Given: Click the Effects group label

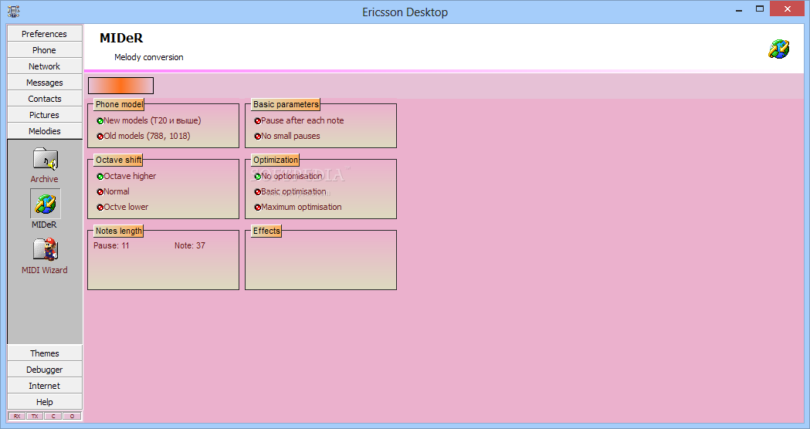Looking at the screenshot, I should [x=266, y=231].
